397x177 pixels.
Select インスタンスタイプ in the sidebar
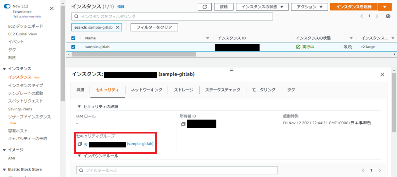pos(25,85)
